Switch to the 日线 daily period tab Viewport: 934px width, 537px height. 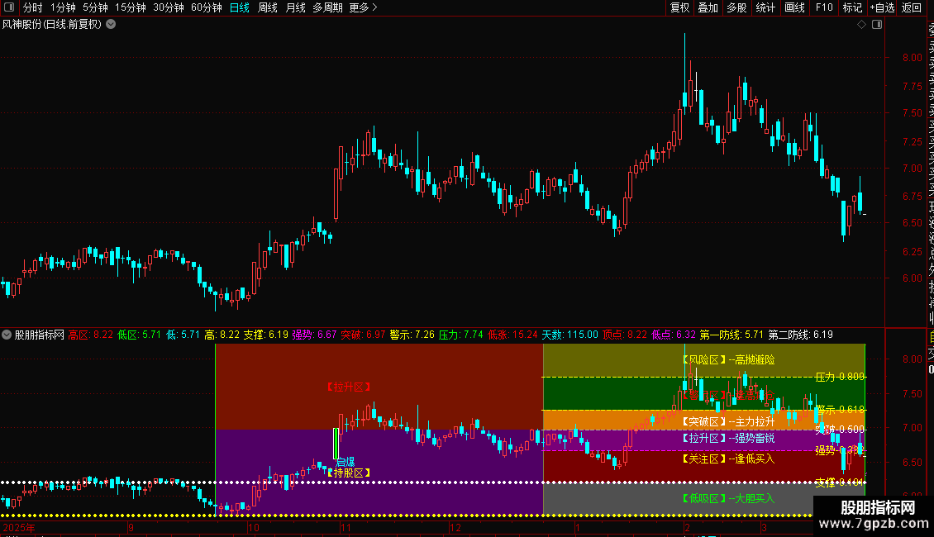click(240, 7)
